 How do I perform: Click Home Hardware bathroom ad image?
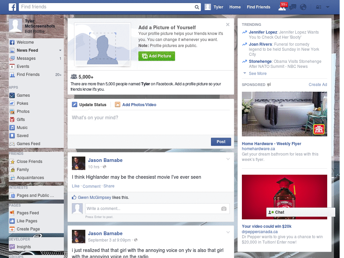click(x=284, y=114)
